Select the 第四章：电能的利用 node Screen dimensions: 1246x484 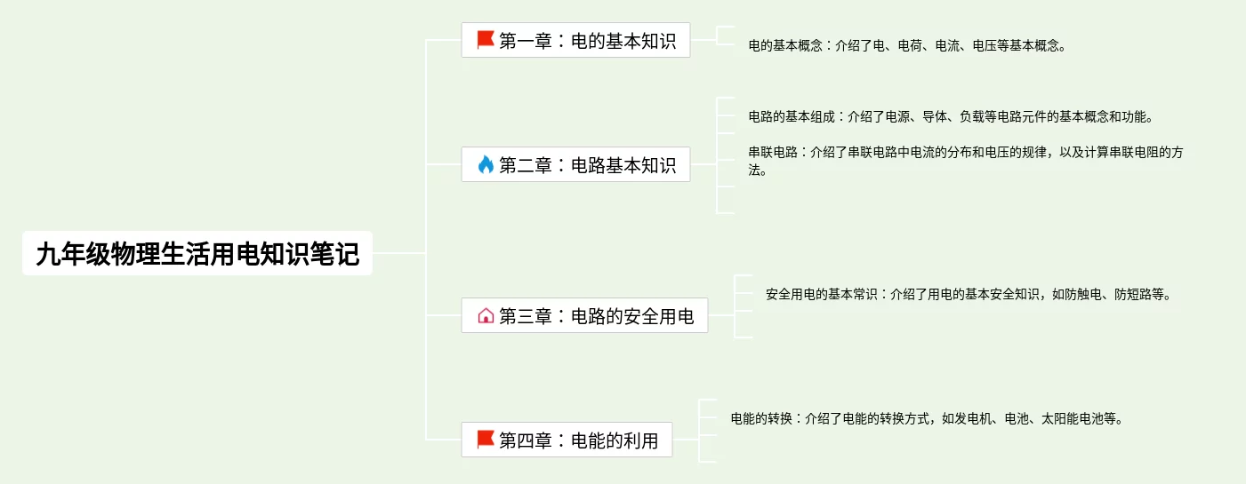click(x=567, y=440)
